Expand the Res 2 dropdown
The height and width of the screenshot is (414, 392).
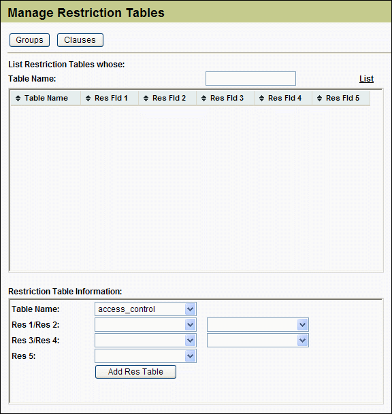pos(258,325)
